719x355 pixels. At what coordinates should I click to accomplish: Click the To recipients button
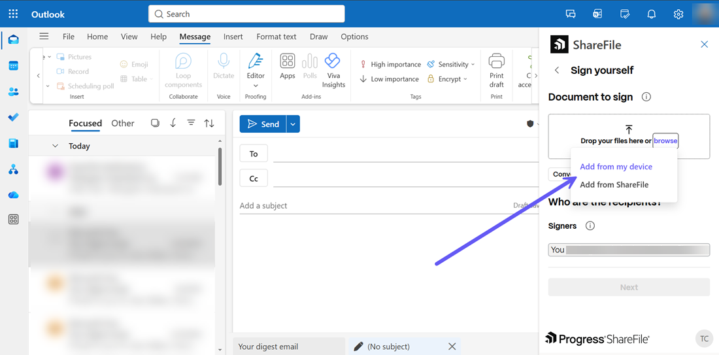click(x=254, y=154)
